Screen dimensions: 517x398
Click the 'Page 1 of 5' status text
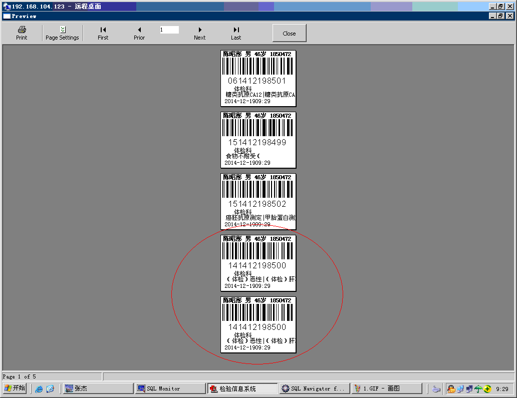(19, 376)
